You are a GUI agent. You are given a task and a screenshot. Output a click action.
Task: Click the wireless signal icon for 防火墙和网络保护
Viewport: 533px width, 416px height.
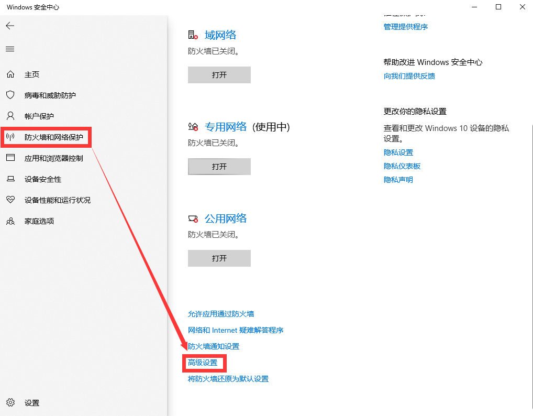[x=10, y=137]
